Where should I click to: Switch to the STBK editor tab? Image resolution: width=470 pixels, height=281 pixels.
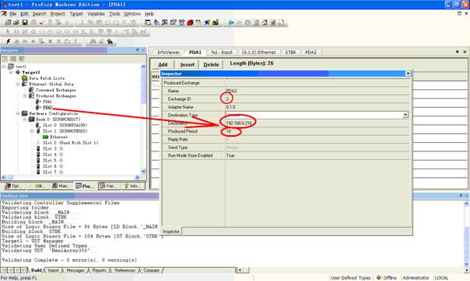point(290,52)
